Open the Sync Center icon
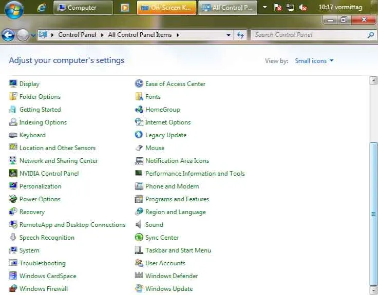 click(139, 237)
